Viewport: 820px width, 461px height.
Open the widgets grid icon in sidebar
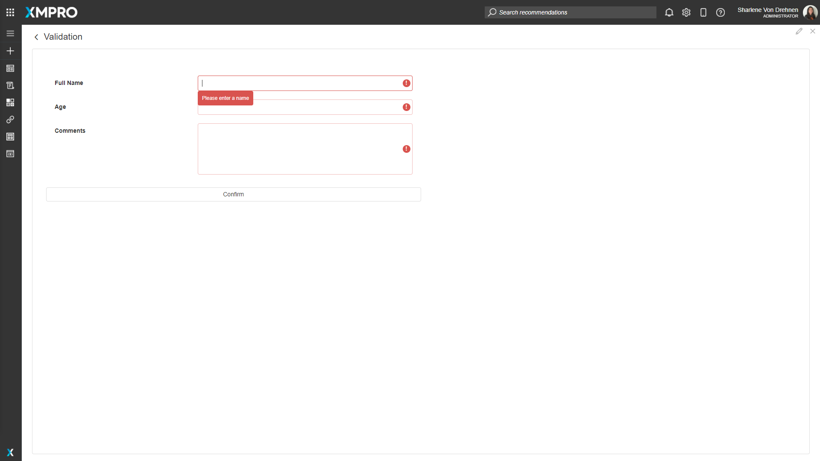tap(10, 102)
